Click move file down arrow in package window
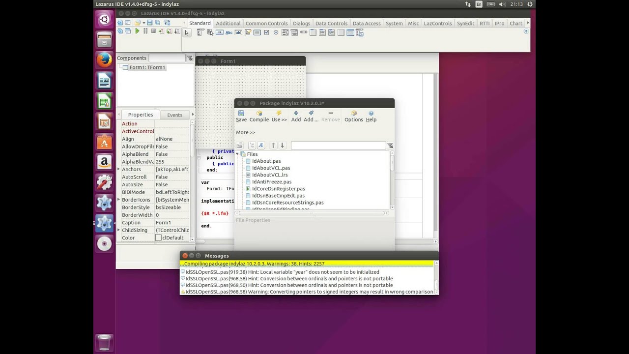629x354 pixels. click(x=282, y=146)
